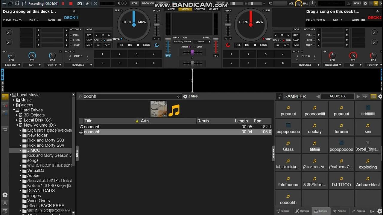
Task: Expand the DOWNLOADS folder node
Action: point(21,191)
